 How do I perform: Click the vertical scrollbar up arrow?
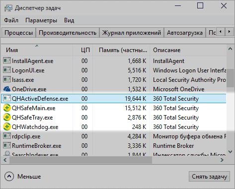230,49
